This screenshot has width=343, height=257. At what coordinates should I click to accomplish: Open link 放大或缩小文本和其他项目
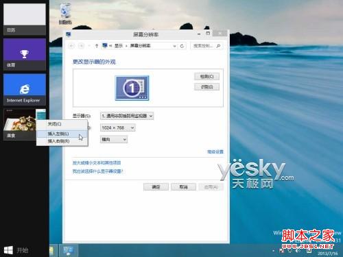click(x=97, y=162)
